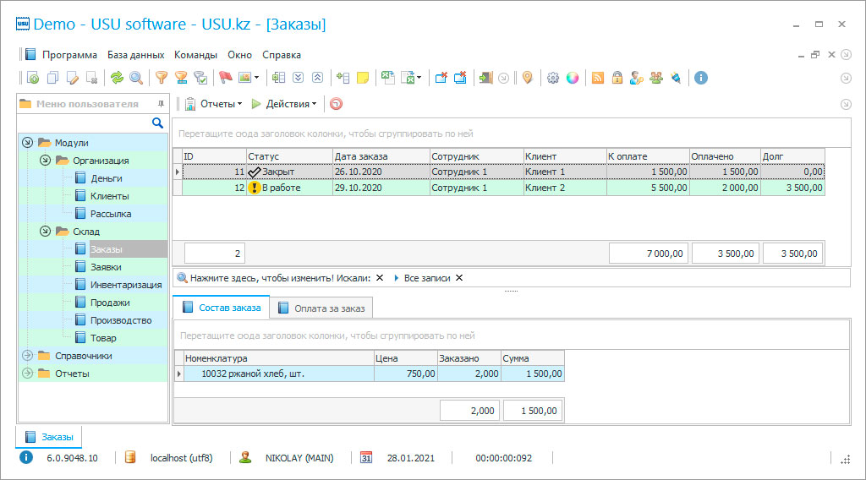Screen dimensions: 866x480
Task: Open the База данных menu
Action: point(136,55)
